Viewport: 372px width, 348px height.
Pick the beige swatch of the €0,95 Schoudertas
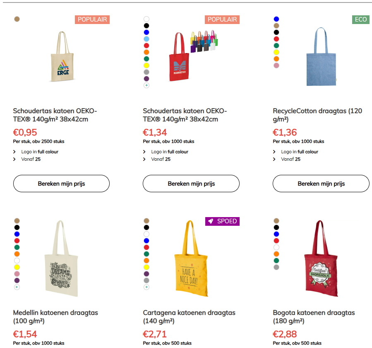click(x=17, y=19)
